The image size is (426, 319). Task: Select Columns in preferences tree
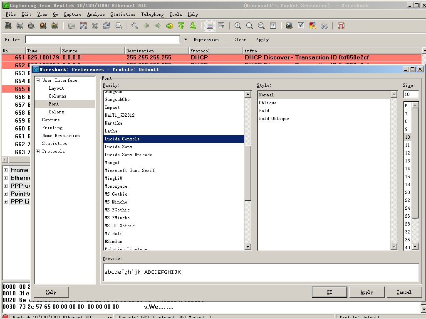(x=57, y=96)
